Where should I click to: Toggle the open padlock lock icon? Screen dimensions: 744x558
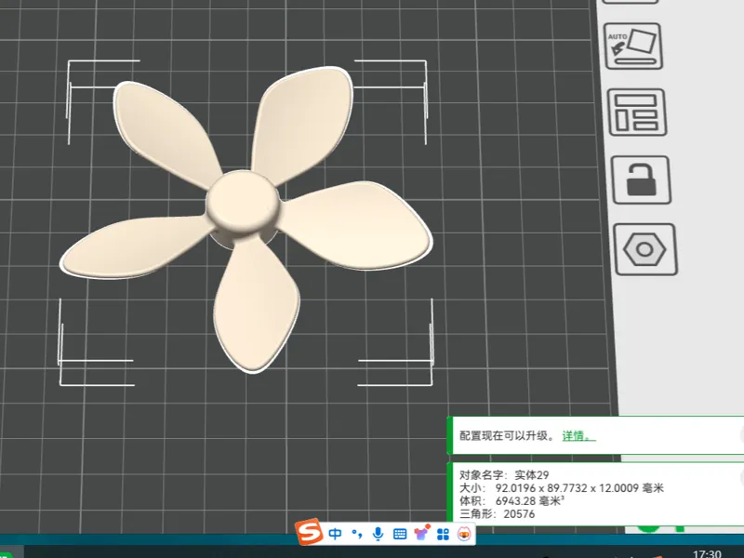click(x=641, y=179)
